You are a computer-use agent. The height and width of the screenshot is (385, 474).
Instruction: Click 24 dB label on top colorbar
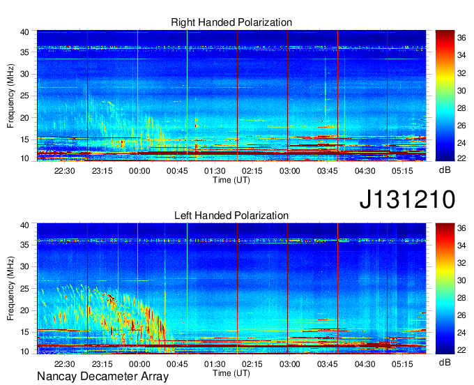tap(461, 143)
